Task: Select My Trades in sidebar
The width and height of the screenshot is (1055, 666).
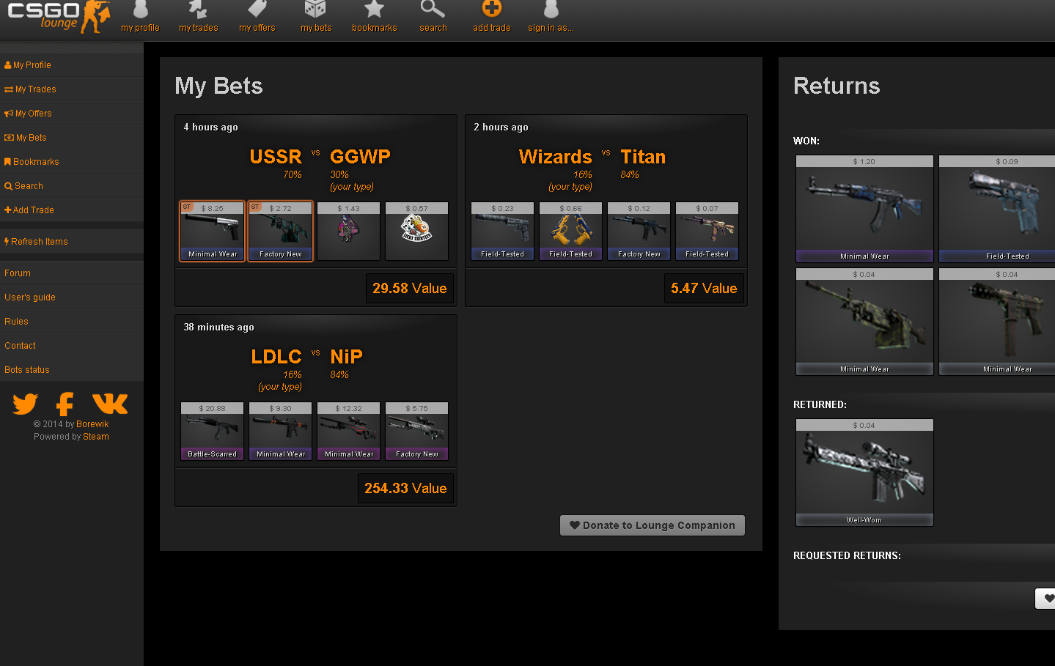Action: tap(72, 89)
